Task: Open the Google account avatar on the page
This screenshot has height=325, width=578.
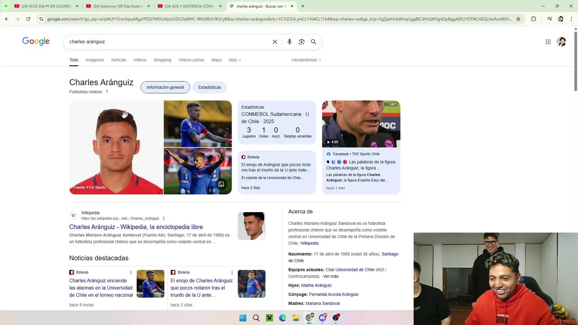Action: [561, 42]
